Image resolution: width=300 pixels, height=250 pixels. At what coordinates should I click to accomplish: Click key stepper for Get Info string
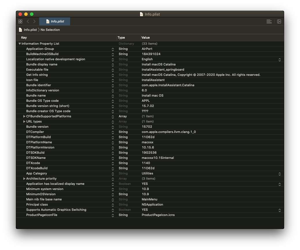[x=113, y=75]
